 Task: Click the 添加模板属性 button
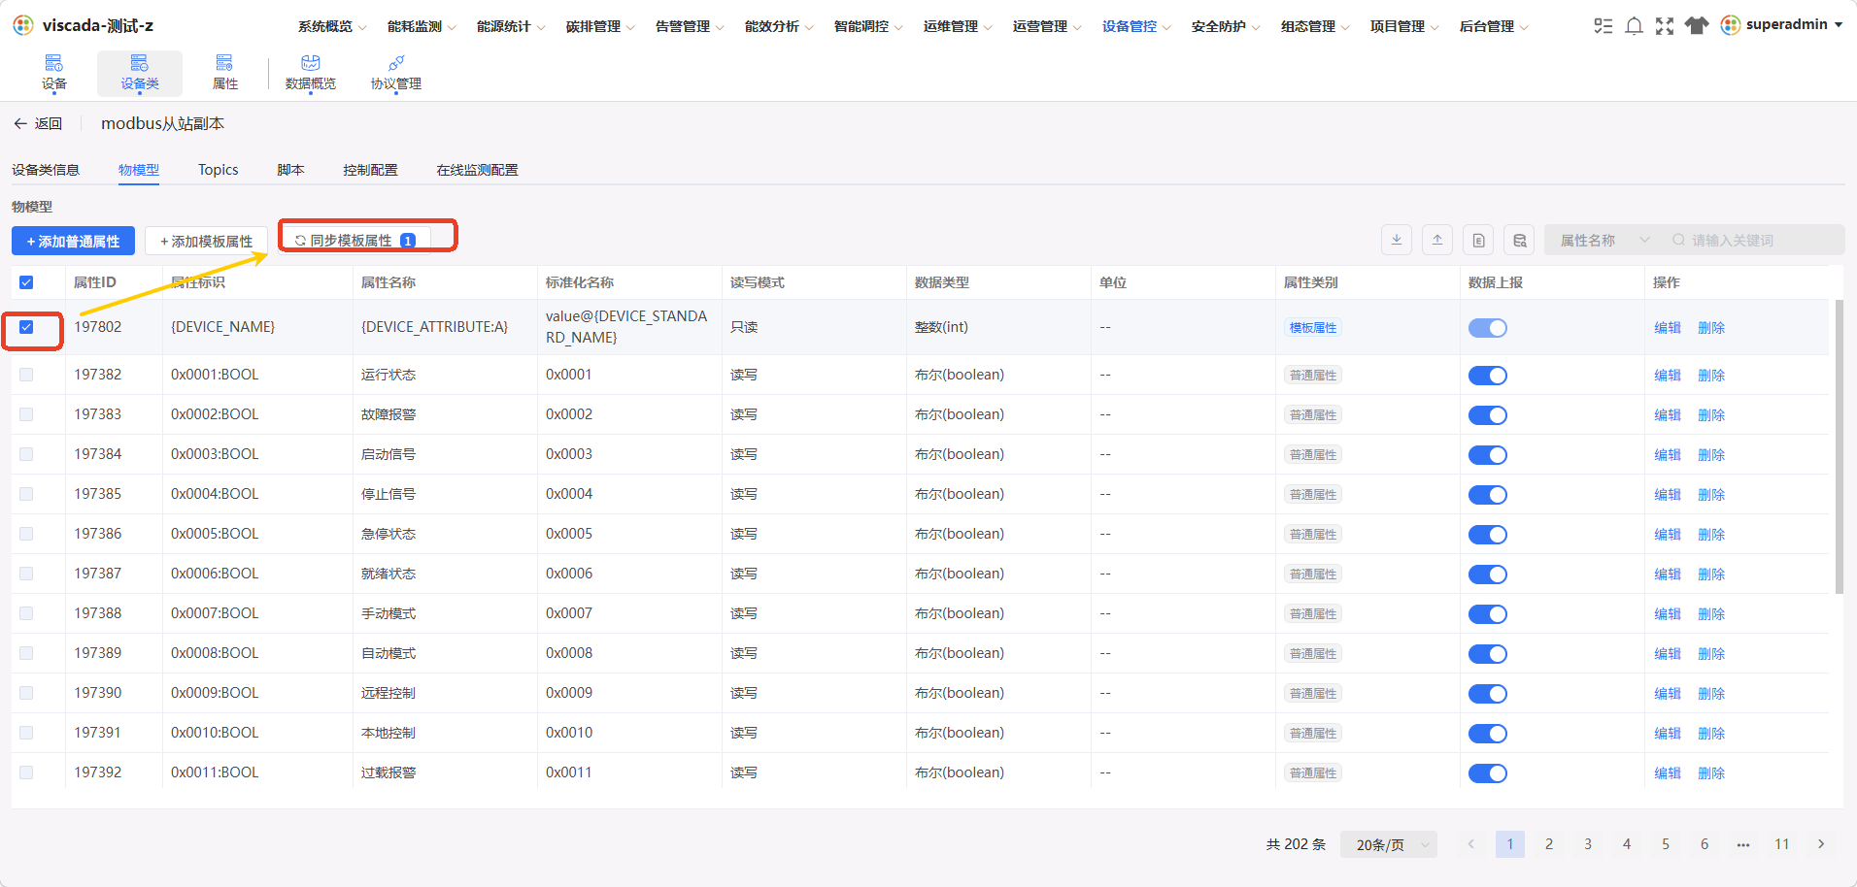pos(206,241)
